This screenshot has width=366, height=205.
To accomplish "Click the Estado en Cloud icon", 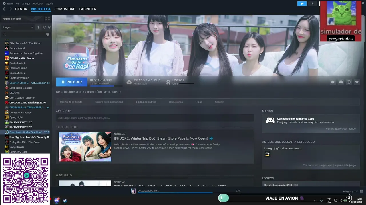I will [x=129, y=82].
